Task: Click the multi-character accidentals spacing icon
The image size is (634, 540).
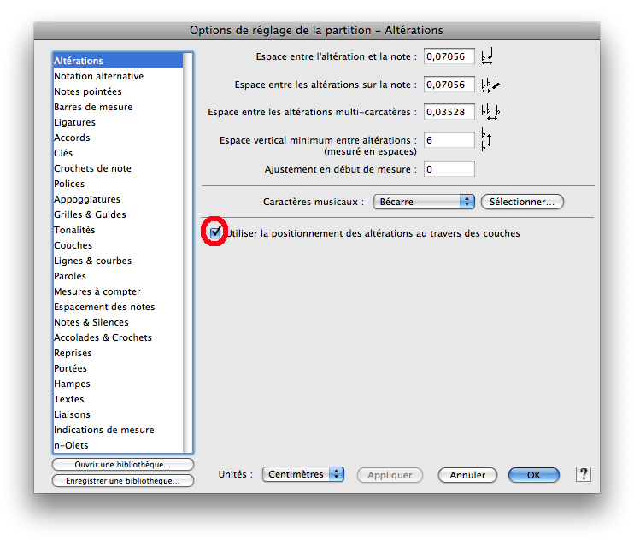Action: pyautogui.click(x=490, y=112)
